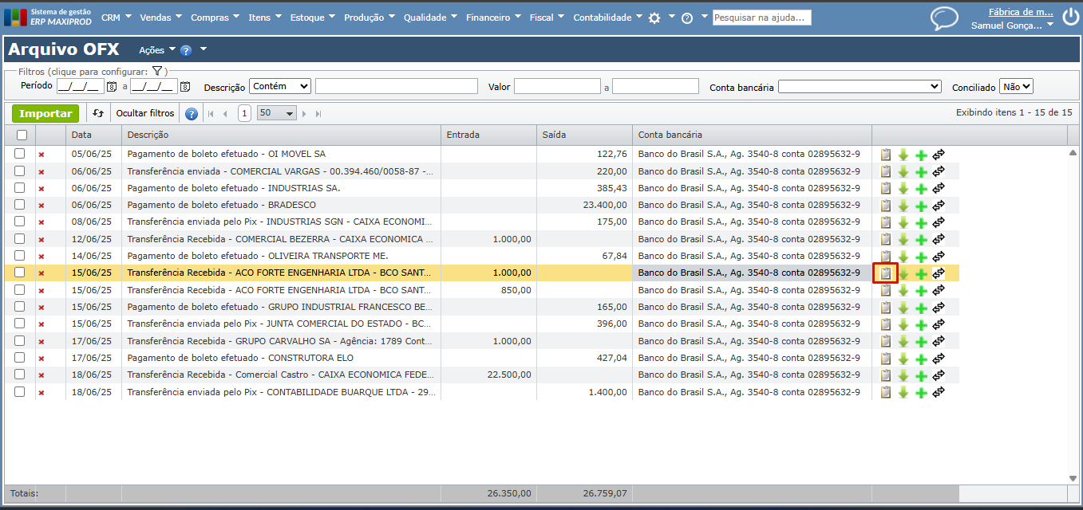Click the refresh icon next to Importar
This screenshot has width=1083, height=510.
point(98,114)
